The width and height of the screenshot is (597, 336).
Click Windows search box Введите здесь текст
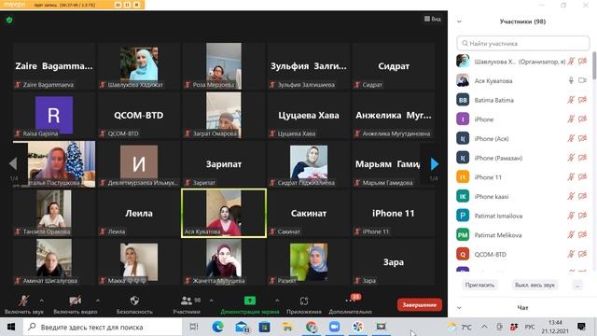[102, 327]
